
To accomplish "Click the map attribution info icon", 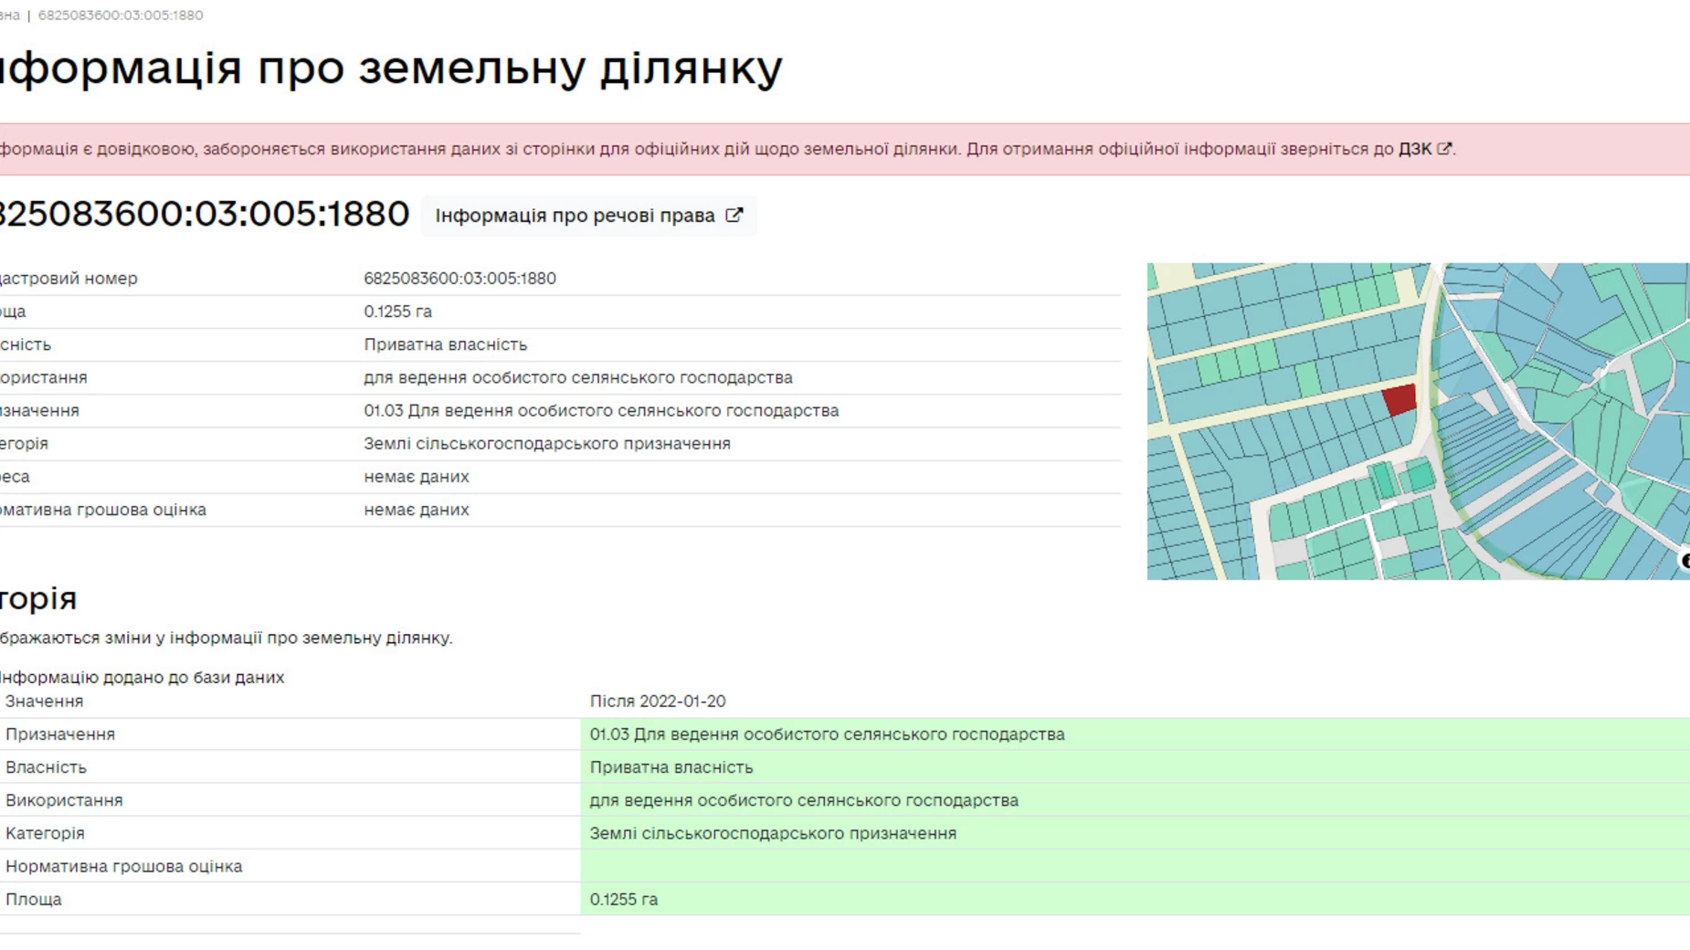I will coord(1684,561).
